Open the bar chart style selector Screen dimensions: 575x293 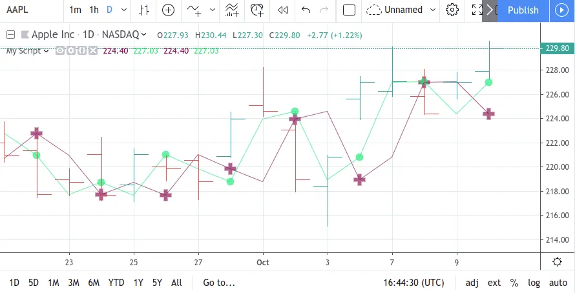tap(144, 10)
